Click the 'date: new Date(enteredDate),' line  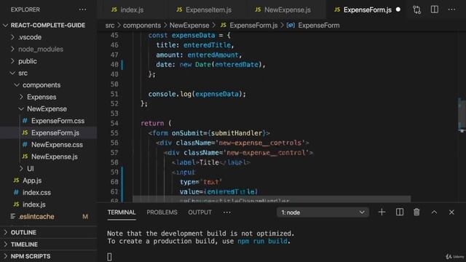click(210, 65)
